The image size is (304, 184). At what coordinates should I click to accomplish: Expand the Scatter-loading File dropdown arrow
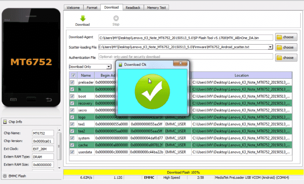coord(270,47)
